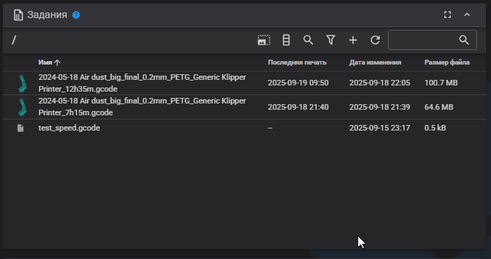Click the plus icon to add a file

[353, 40]
